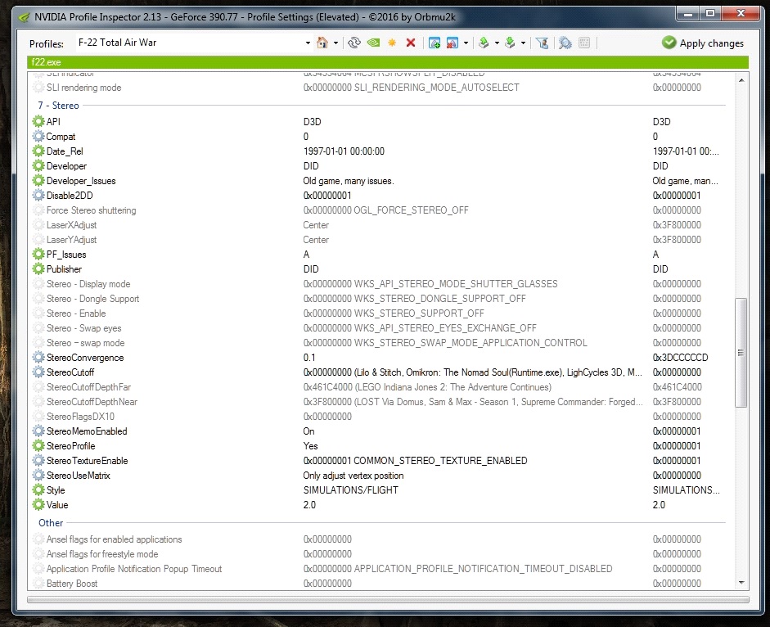
Task: Click the home profile icon
Action: click(x=322, y=43)
